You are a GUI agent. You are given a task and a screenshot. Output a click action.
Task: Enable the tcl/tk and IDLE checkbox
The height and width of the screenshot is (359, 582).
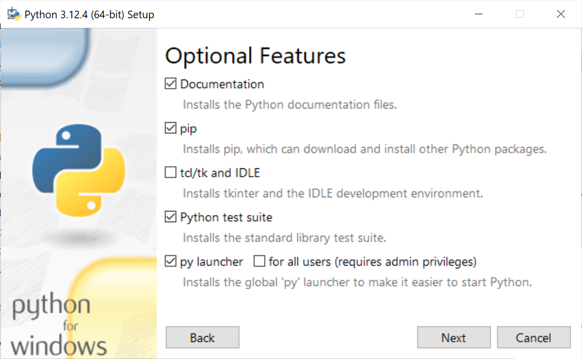(x=170, y=172)
